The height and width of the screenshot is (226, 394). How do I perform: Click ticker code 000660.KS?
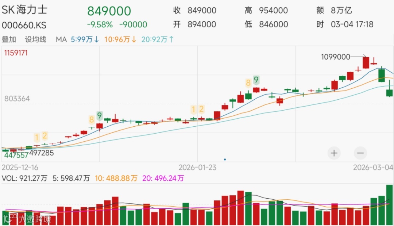[x=24, y=25]
